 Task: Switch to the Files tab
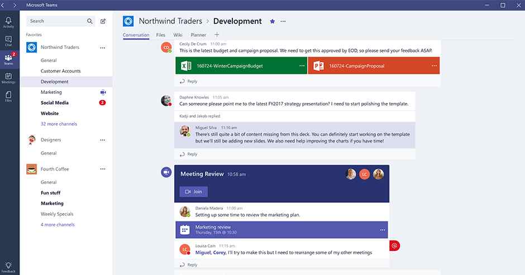click(161, 35)
